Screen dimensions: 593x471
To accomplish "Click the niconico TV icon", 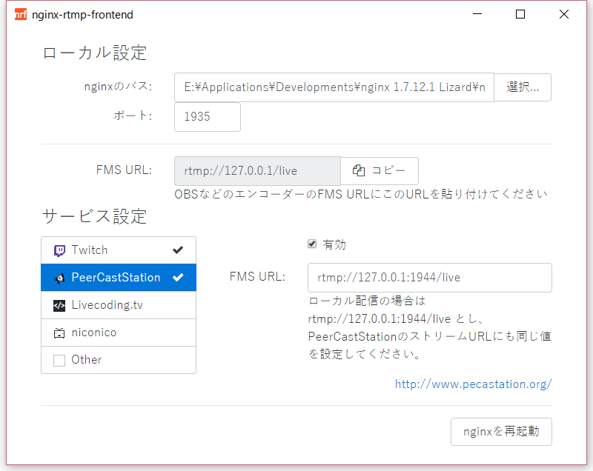I will [59, 333].
